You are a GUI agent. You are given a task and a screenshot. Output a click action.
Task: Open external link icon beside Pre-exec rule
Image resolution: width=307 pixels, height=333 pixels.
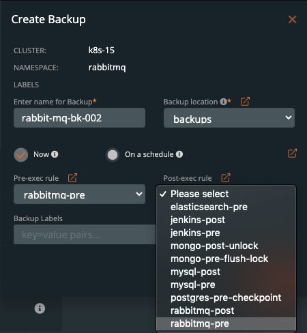pos(72,178)
